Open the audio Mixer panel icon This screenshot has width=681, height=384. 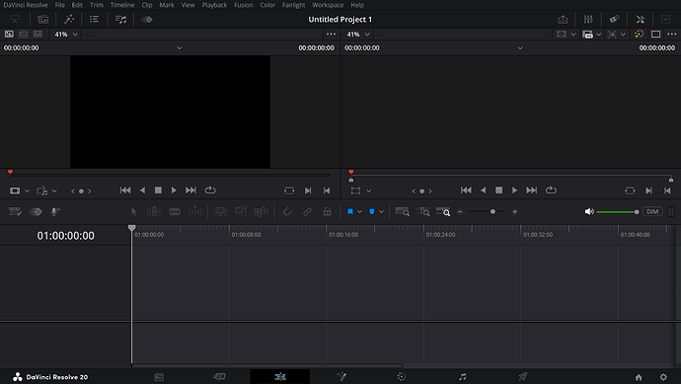click(588, 19)
